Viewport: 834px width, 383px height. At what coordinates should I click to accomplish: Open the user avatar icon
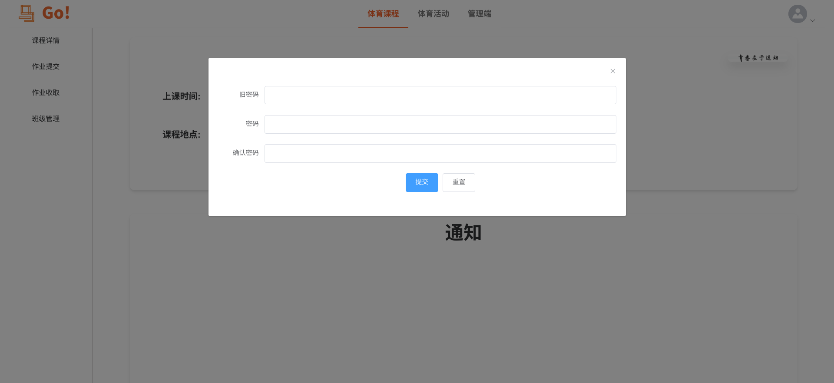(x=798, y=14)
